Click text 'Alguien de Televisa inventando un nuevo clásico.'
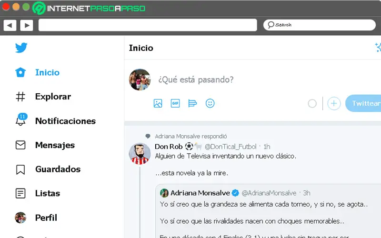The image size is (381, 238). click(225, 156)
